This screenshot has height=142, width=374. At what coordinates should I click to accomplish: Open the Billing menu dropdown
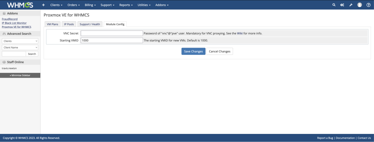90,5
